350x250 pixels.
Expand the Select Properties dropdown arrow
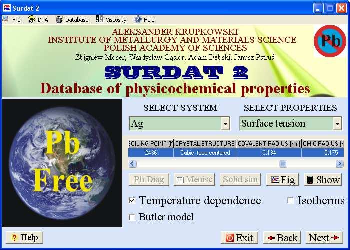(337, 123)
